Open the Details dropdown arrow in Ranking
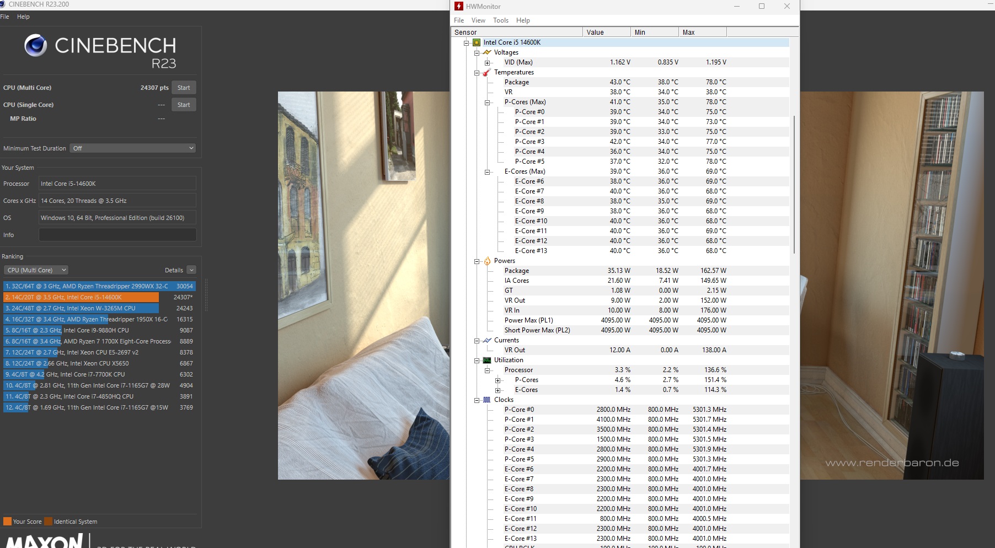This screenshot has width=995, height=548. [191, 270]
